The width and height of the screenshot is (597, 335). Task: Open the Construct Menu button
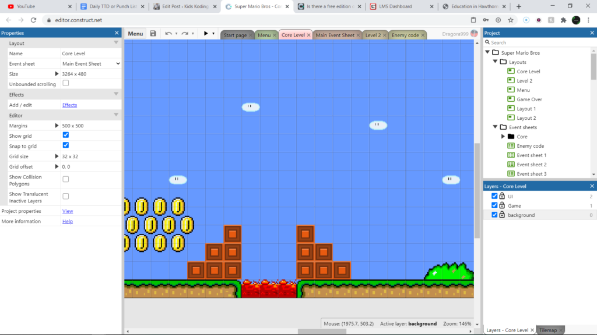click(x=135, y=33)
